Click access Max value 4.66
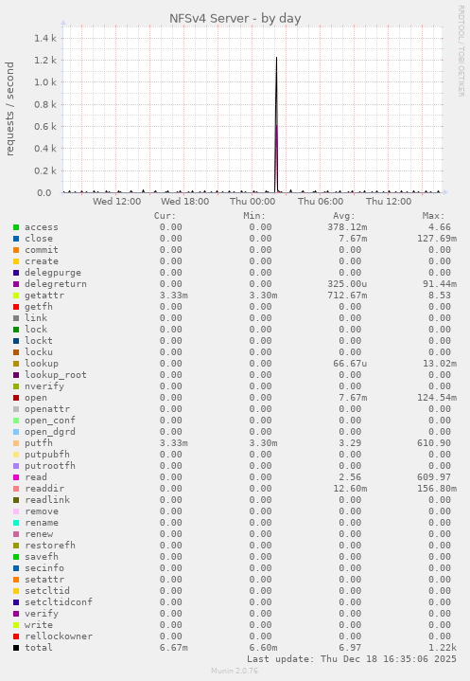The image size is (470, 681). 440,227
